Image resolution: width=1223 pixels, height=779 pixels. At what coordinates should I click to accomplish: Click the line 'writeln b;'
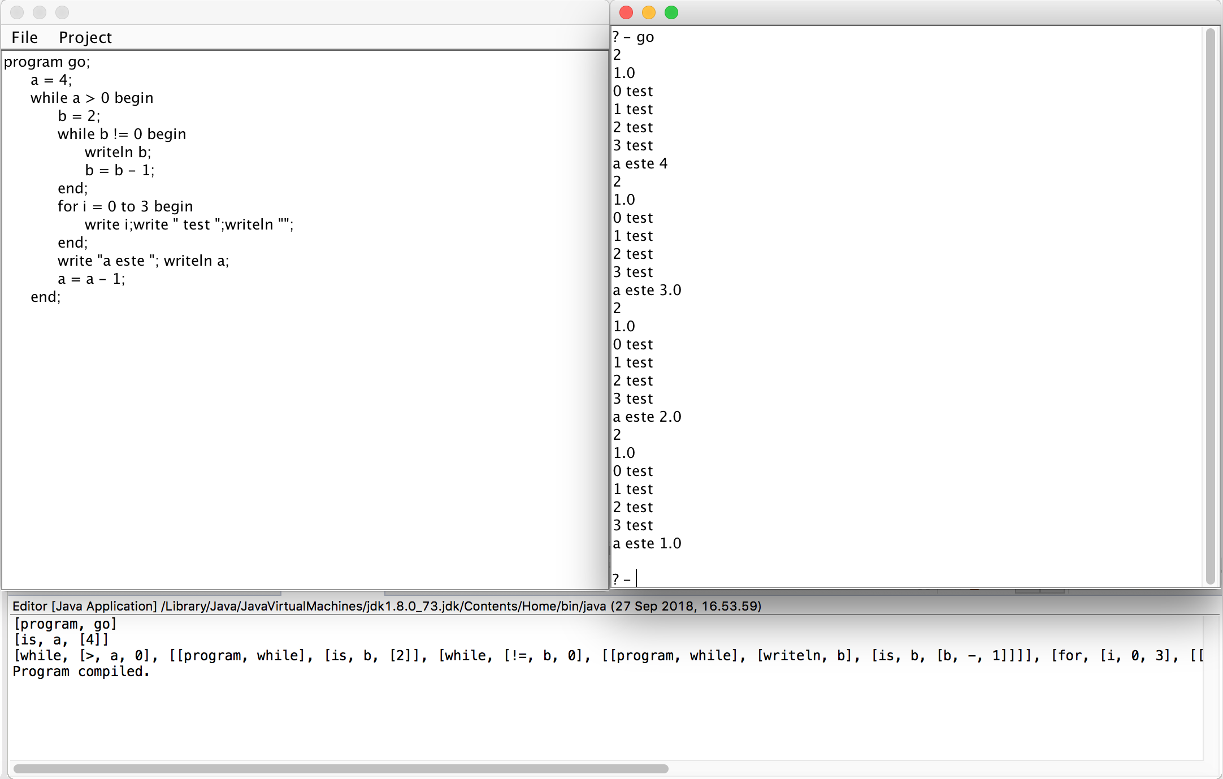[118, 152]
